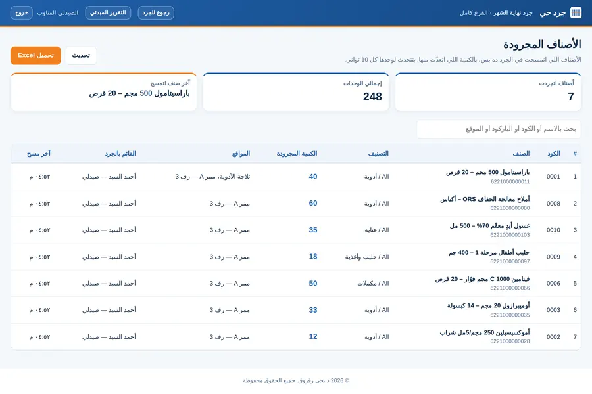The height and width of the screenshot is (394, 592).
Task: Select item غسول أيدٍ معقّم 70%
Action: (489, 226)
